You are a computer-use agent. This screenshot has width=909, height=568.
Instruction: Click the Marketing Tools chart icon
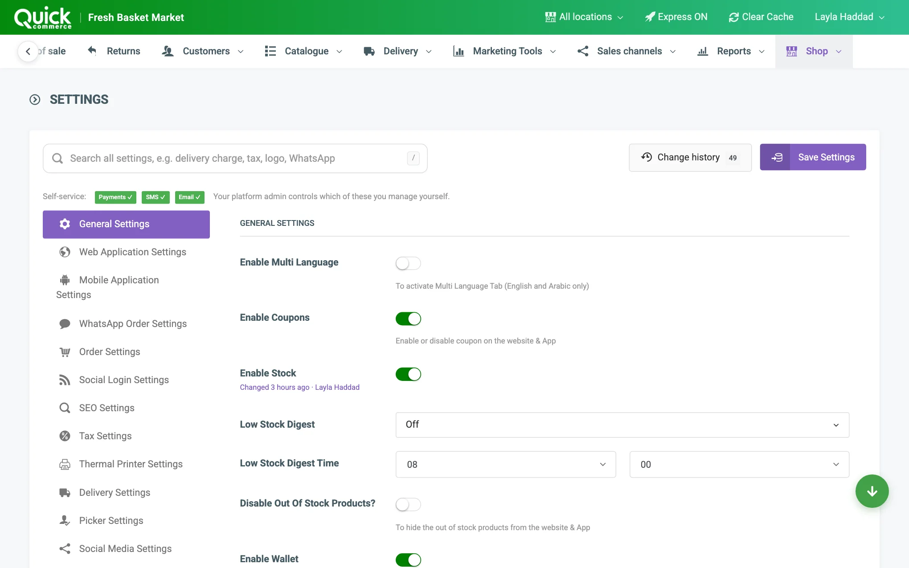pyautogui.click(x=459, y=51)
